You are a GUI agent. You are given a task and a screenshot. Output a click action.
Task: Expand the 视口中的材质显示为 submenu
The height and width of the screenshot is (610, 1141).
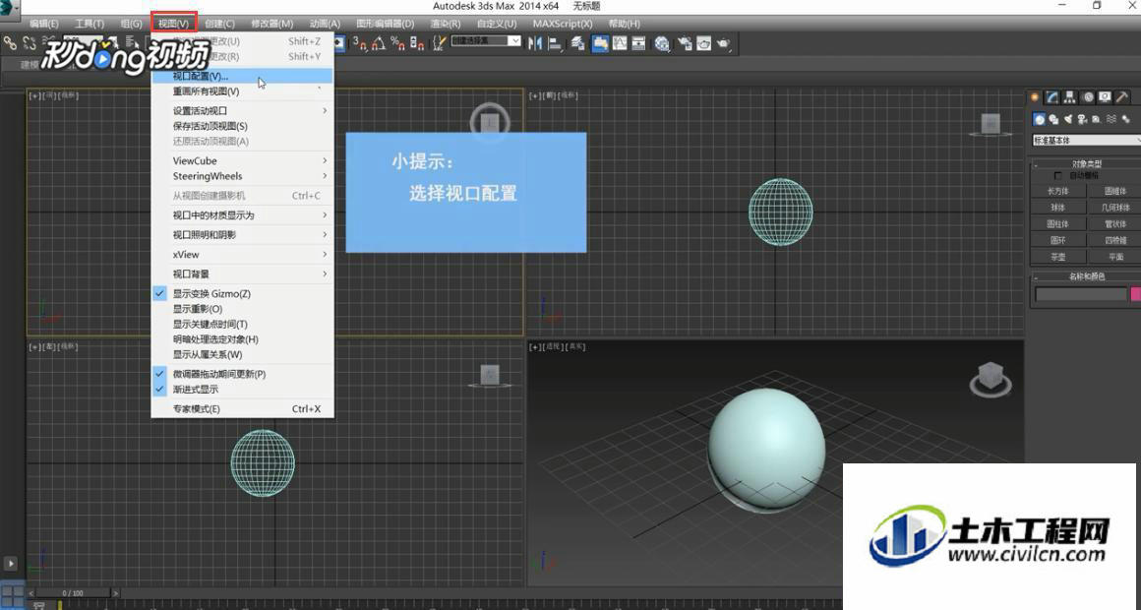click(242, 214)
